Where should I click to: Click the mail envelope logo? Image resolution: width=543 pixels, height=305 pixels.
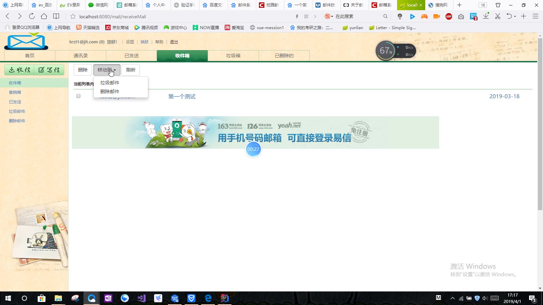point(26,41)
